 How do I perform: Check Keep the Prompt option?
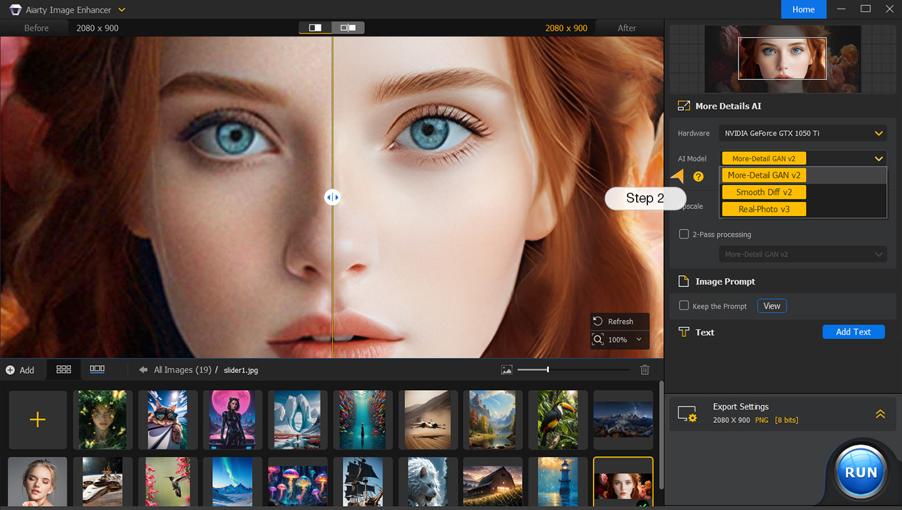pos(684,306)
